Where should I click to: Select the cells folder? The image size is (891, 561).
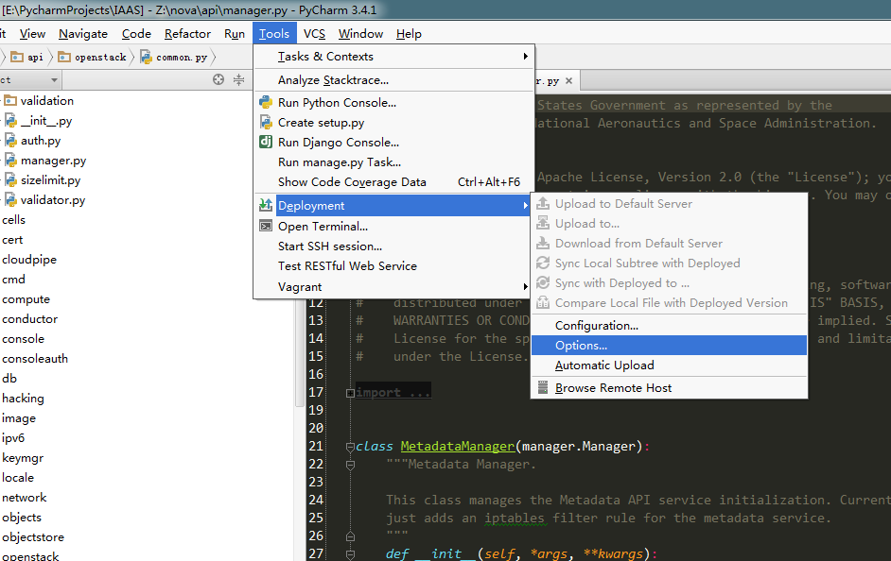13,219
